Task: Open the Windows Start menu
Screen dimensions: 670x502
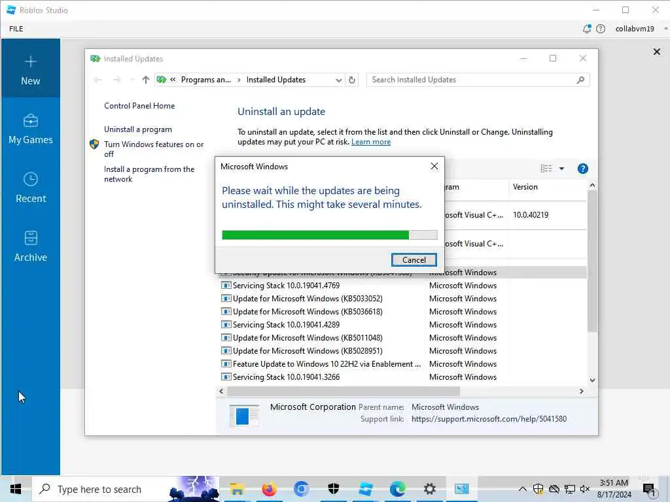Action: pos(16,489)
